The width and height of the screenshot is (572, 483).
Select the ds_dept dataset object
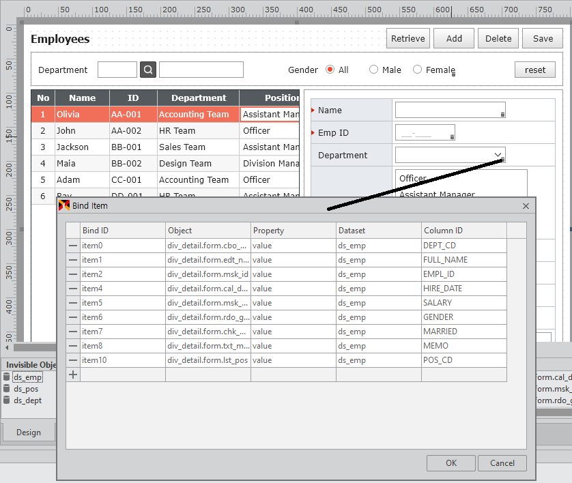pyautogui.click(x=27, y=400)
